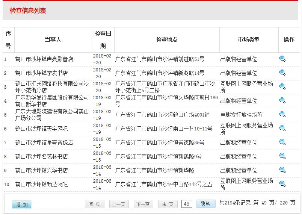Click magnifier icon for 鹤山市沙坪镇畅达网吧

coord(282,184)
